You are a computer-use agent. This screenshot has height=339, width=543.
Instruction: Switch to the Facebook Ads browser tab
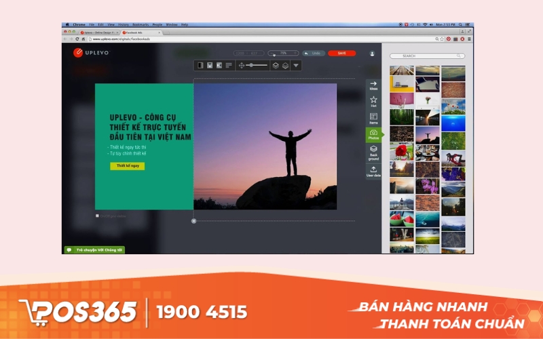pos(141,33)
